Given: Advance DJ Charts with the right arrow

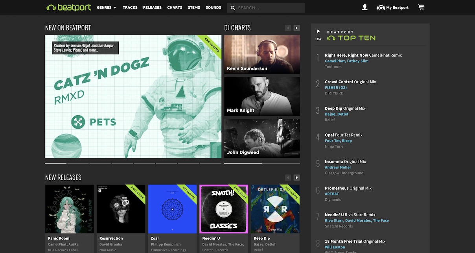Looking at the screenshot, I should tap(296, 28).
